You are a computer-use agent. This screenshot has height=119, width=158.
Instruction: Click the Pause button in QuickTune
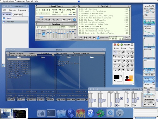(46, 20)
